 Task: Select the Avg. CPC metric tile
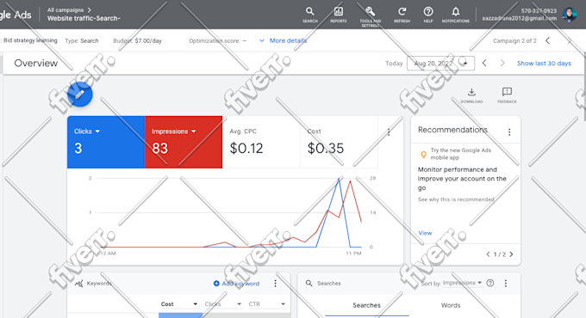tap(261, 142)
